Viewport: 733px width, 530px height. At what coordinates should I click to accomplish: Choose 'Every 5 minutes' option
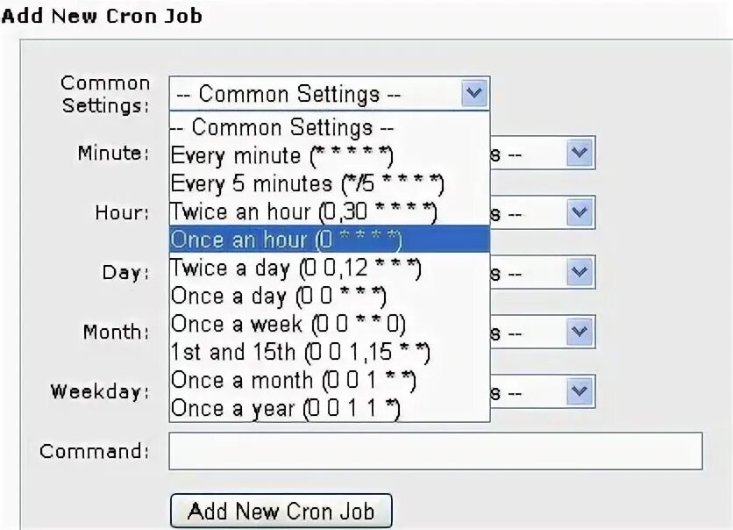pyautogui.click(x=307, y=184)
